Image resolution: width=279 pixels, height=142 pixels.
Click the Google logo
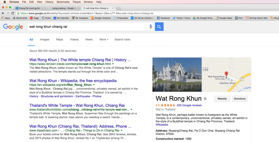13,27
